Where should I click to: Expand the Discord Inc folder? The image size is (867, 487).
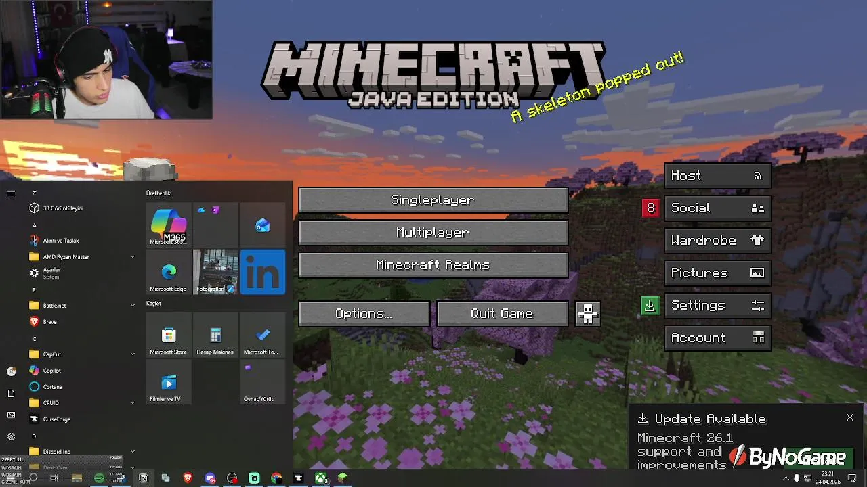coord(81,452)
